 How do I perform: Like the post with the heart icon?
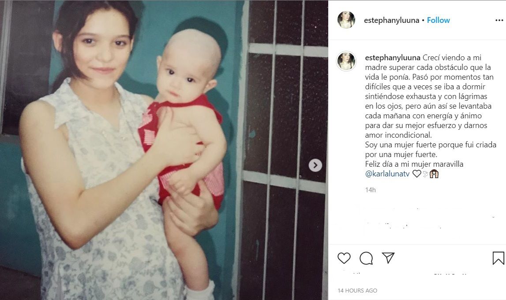point(344,258)
